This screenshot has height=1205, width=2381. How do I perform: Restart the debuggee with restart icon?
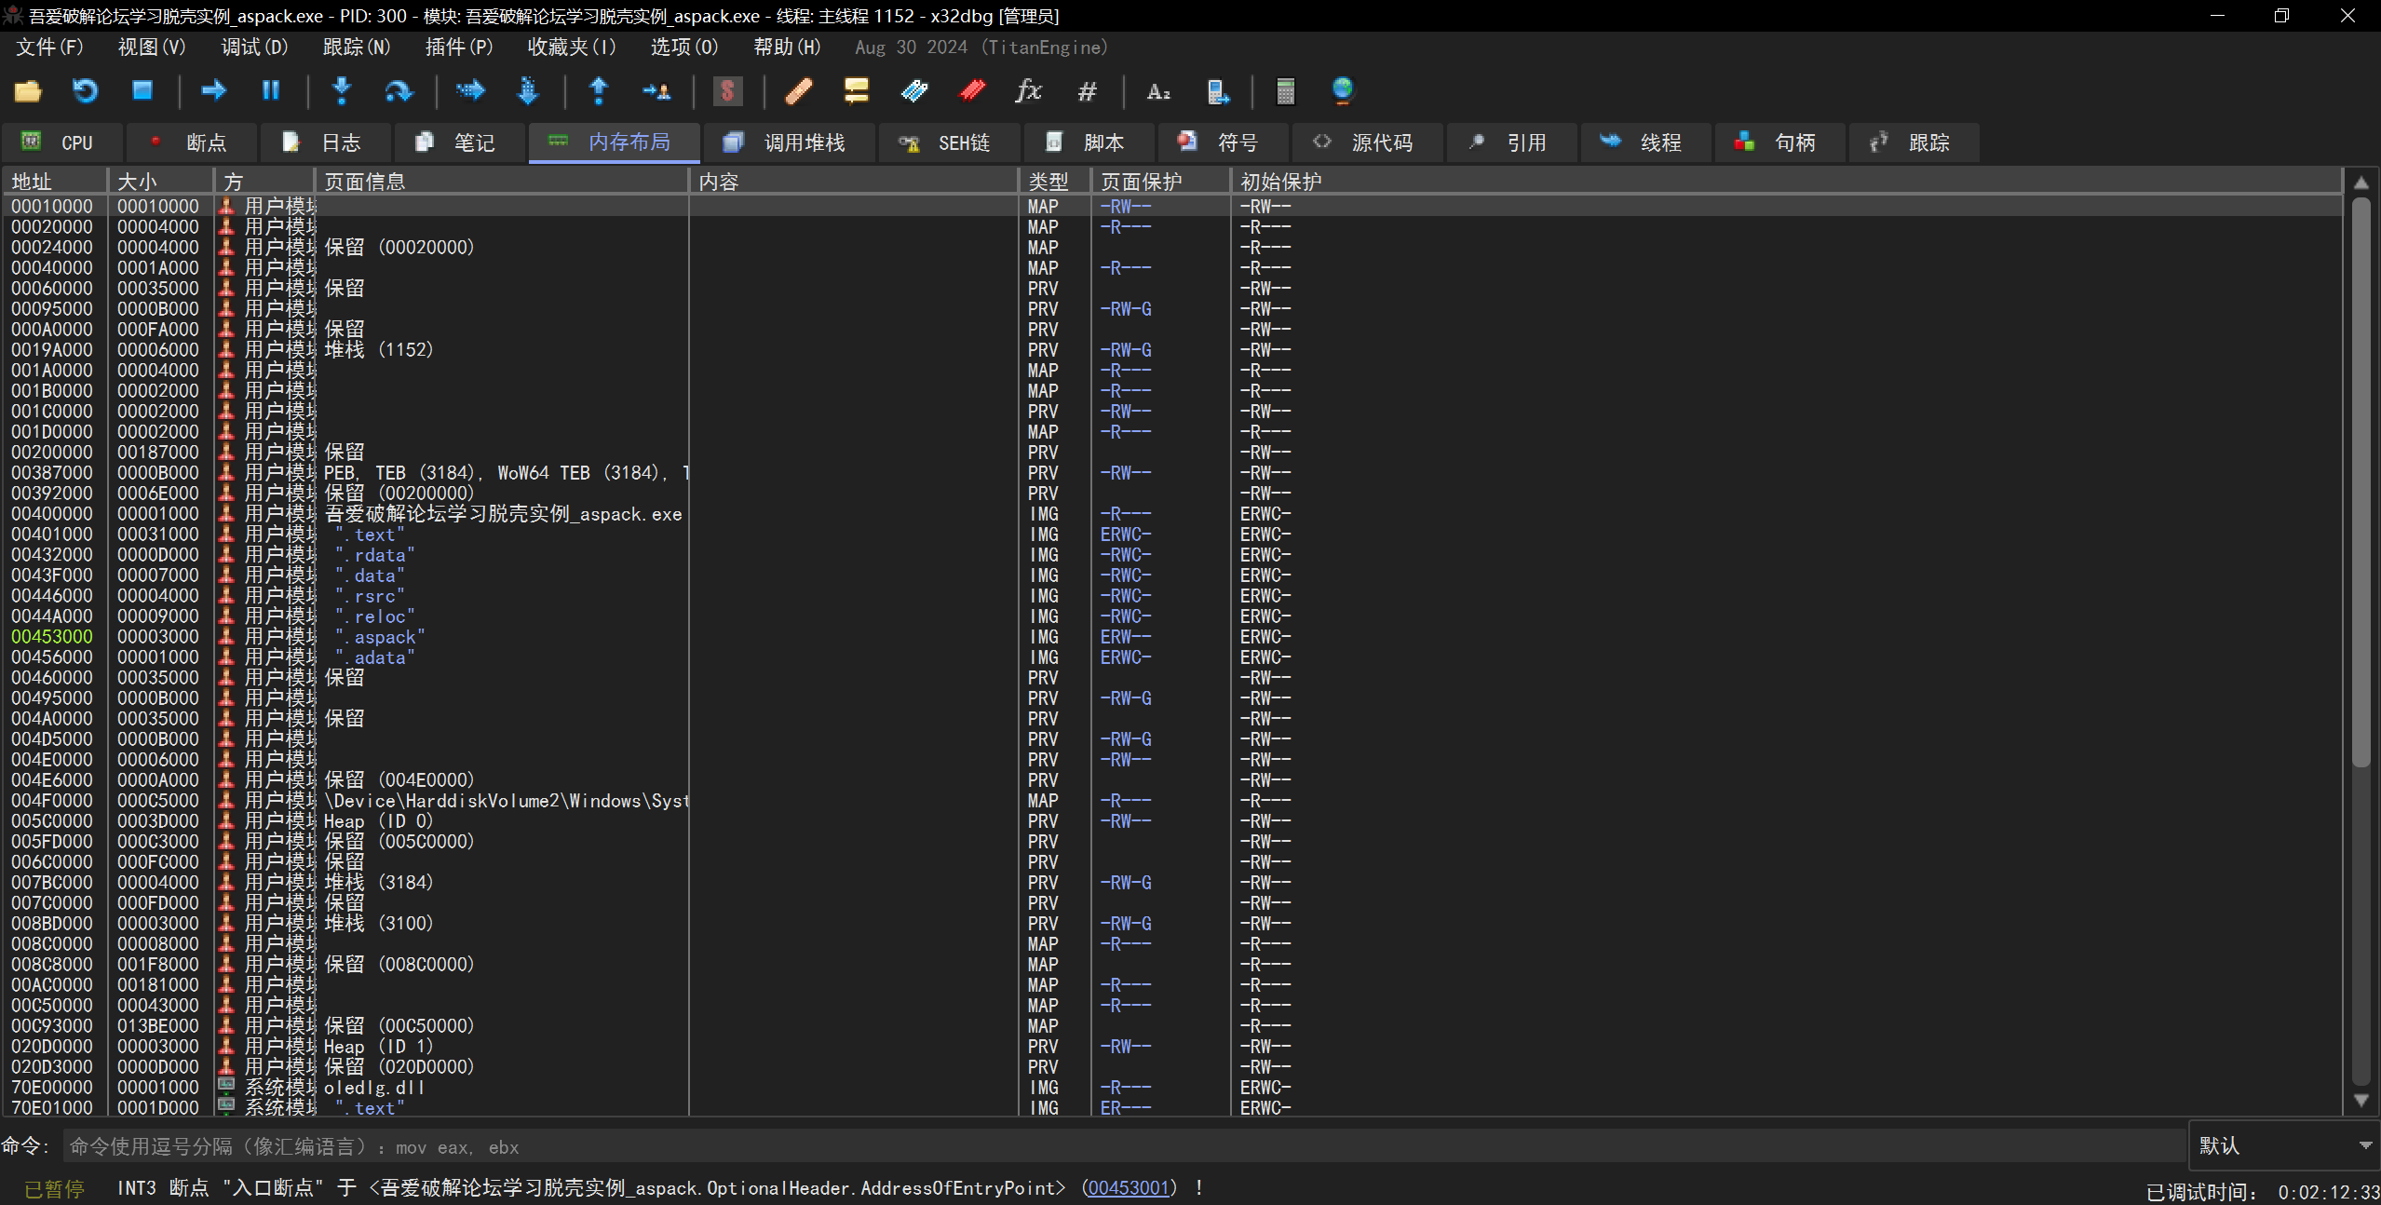[85, 90]
